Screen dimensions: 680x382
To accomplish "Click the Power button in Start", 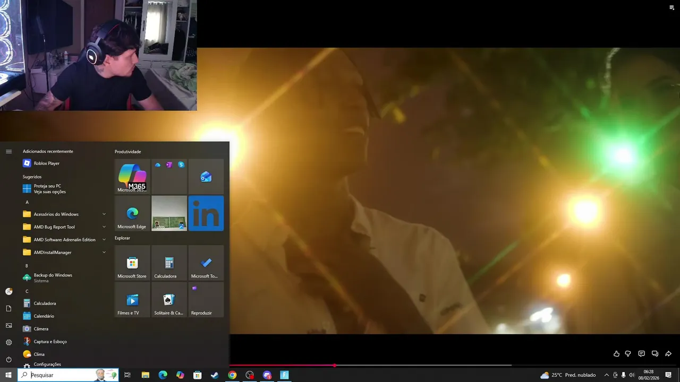I will pyautogui.click(x=8, y=359).
